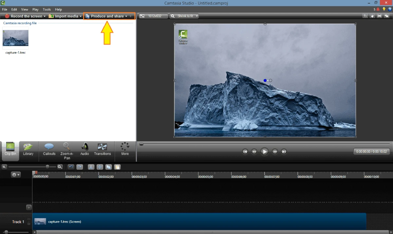The image size is (393, 234).
Task: Open the File menu
Action: click(x=5, y=9)
